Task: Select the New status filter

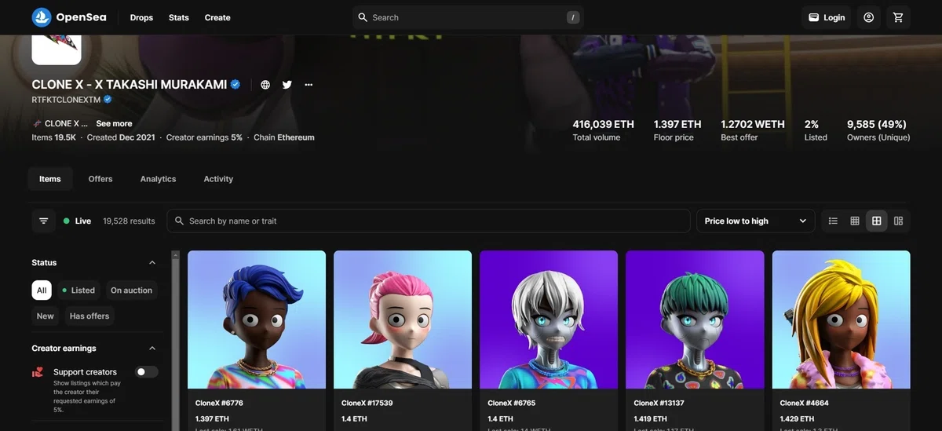Action: tap(46, 316)
